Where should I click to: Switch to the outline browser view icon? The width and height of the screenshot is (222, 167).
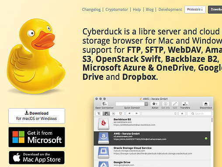click(x=99, y=113)
